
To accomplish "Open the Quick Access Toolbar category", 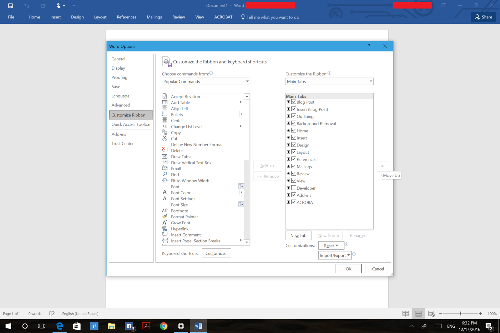I will [x=131, y=124].
